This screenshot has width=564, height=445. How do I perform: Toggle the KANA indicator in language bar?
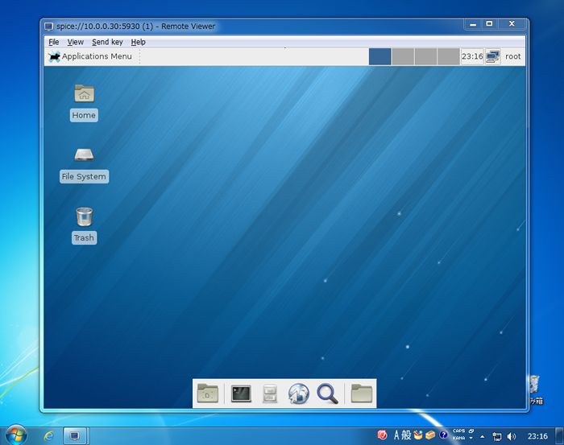[458, 439]
